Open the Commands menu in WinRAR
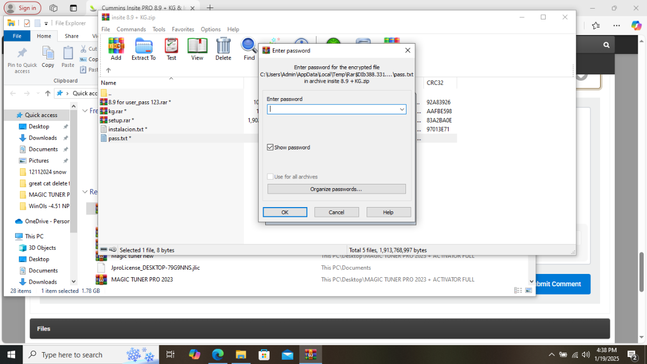The image size is (647, 364). pos(131,29)
